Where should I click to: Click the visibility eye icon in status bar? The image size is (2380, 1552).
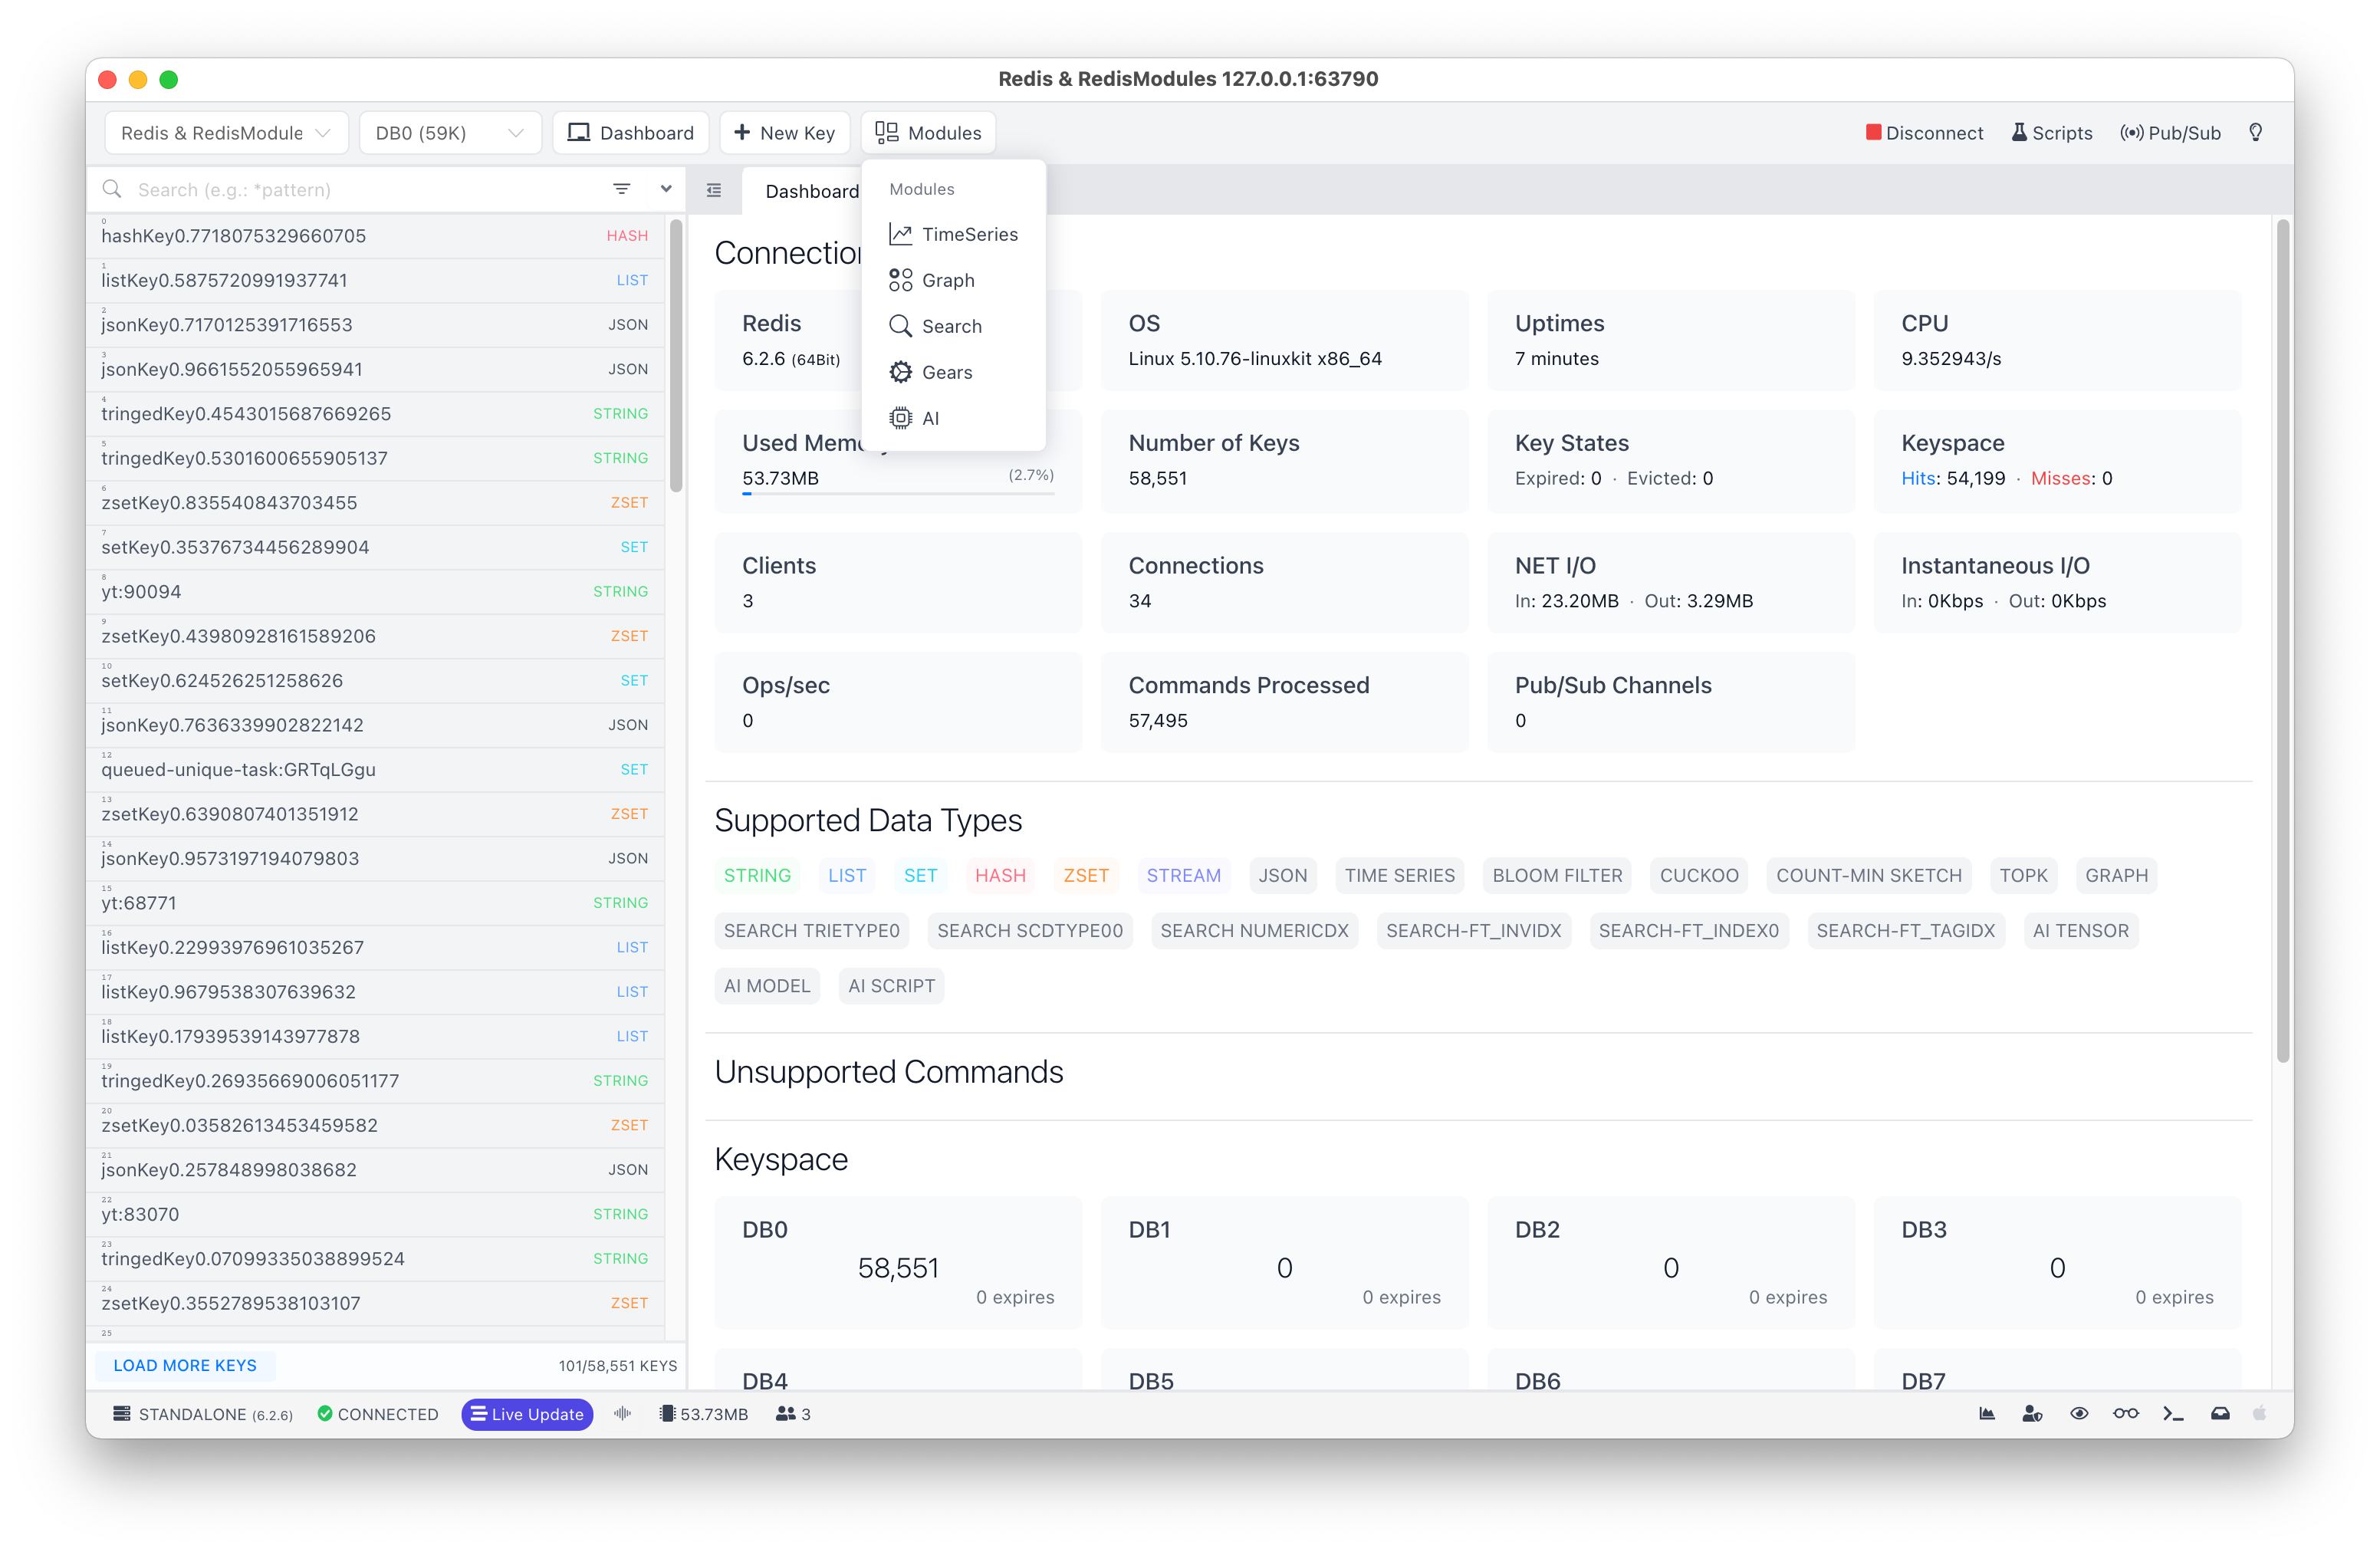(x=2076, y=1415)
